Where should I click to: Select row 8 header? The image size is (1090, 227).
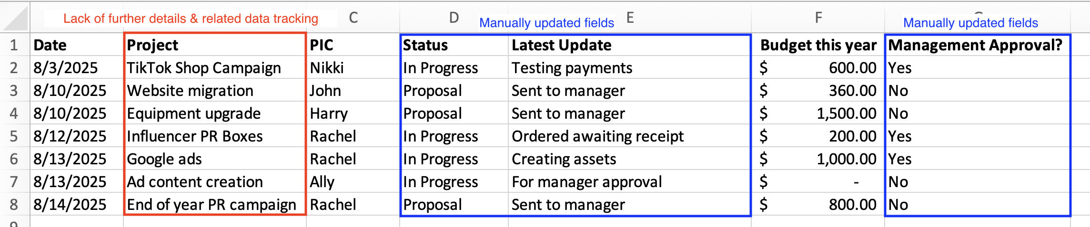[x=15, y=205]
